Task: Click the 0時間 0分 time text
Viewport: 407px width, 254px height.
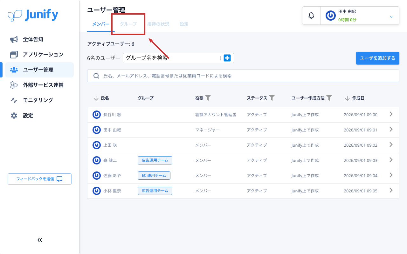Action: point(347,20)
